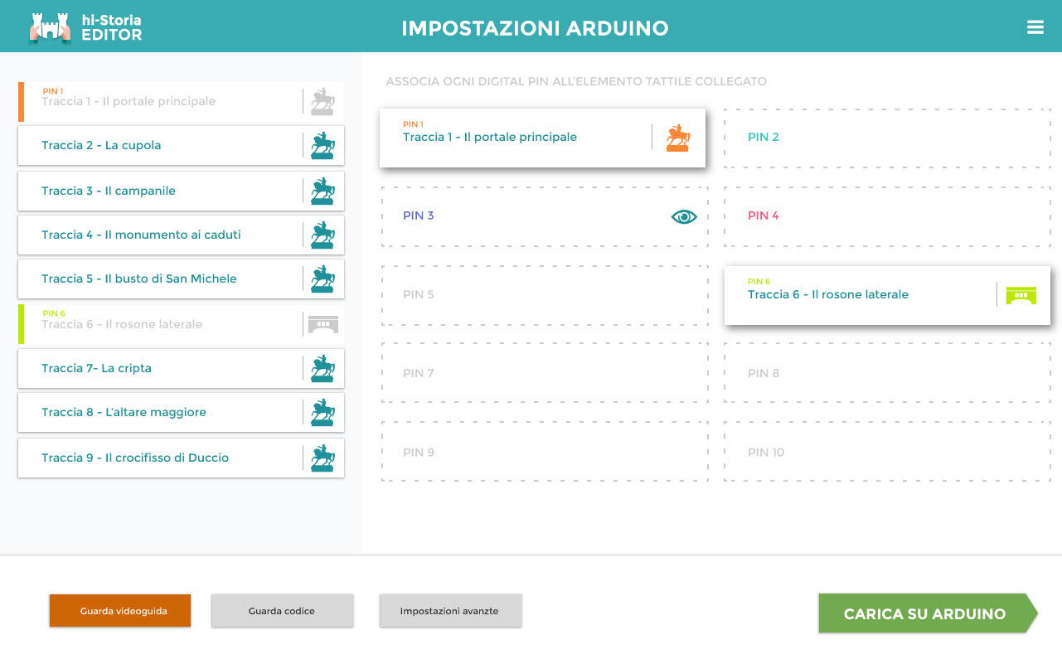Toggle the eye icon on PIN 3 slot
1062x664 pixels.
(684, 216)
